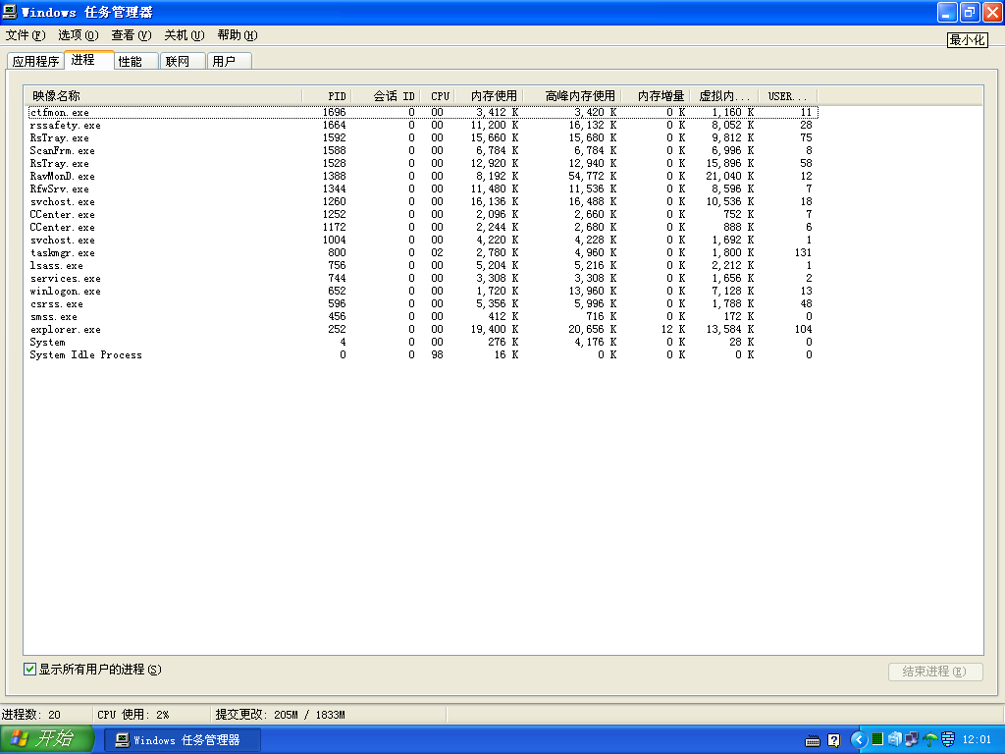The height and width of the screenshot is (754, 1005).
Task: Select the explorer.exe process row
Action: click(x=423, y=330)
